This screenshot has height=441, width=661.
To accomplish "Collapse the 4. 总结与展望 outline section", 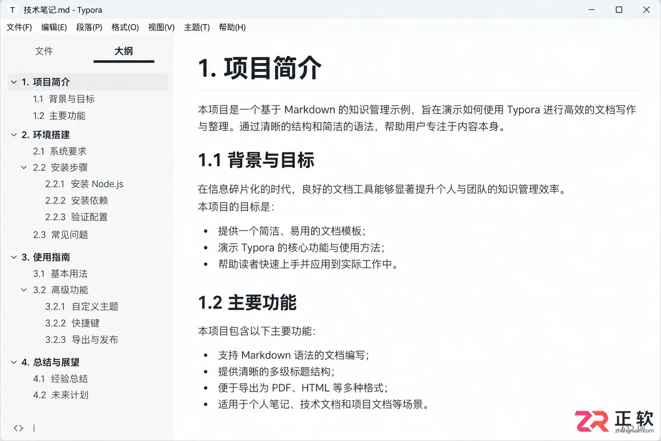I will point(14,362).
